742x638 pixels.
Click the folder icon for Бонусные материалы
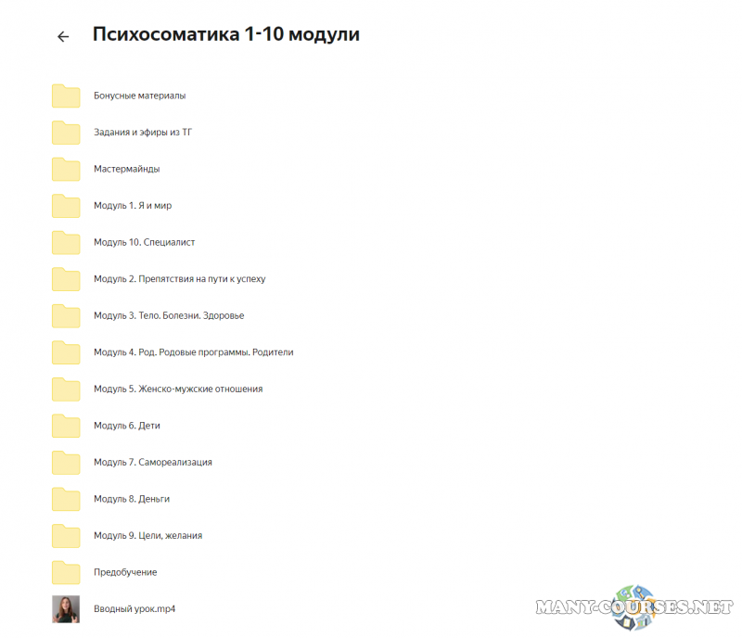(65, 96)
